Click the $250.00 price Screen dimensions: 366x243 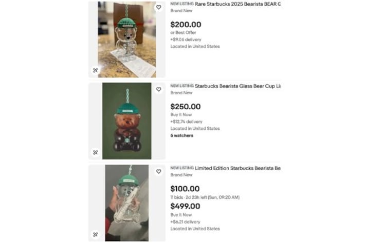coord(186,107)
